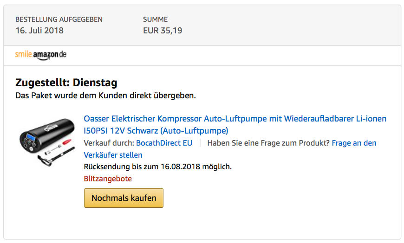Open the Blitzangebote link

coord(108,179)
